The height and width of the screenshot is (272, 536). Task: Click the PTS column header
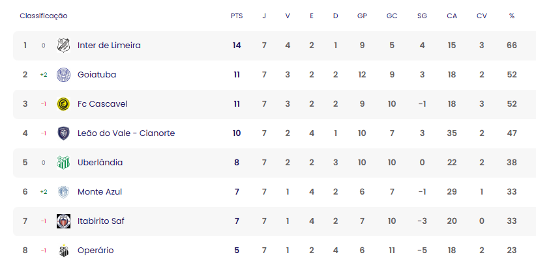coord(237,16)
